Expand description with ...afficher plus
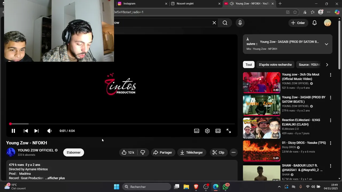This screenshot has width=342, height=192. [x=55, y=178]
